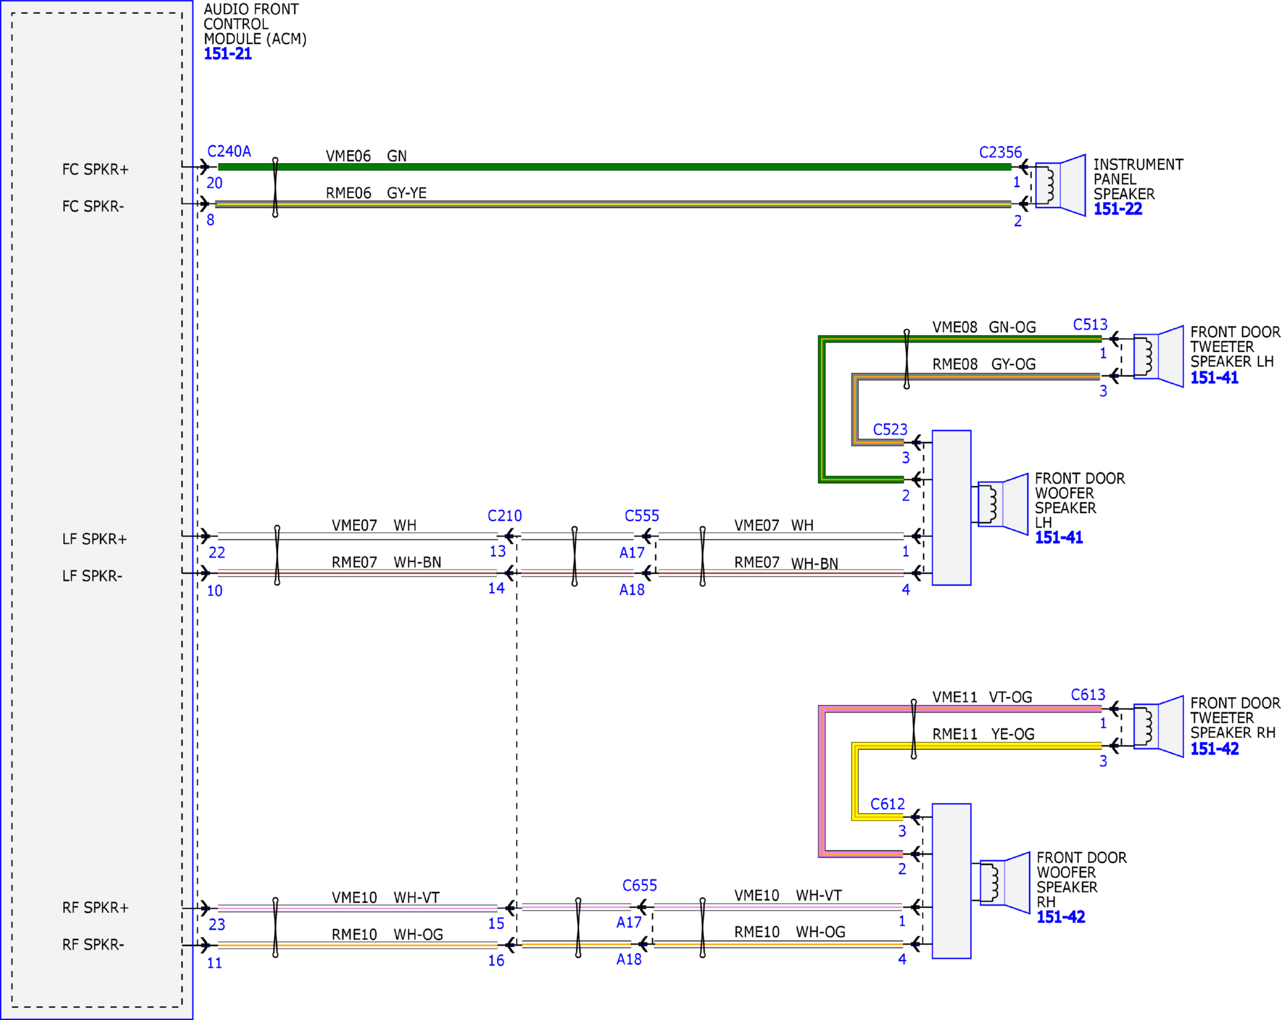Open the 151-22 instrument panel speaker link
Image resolution: width=1281 pixels, height=1020 pixels.
(x=1117, y=209)
